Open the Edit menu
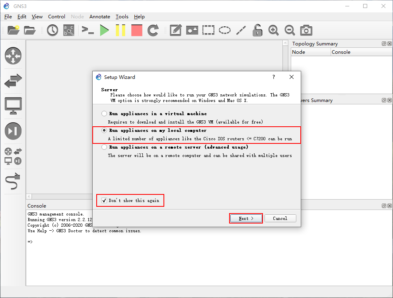The height and width of the screenshot is (298, 393). point(22,17)
